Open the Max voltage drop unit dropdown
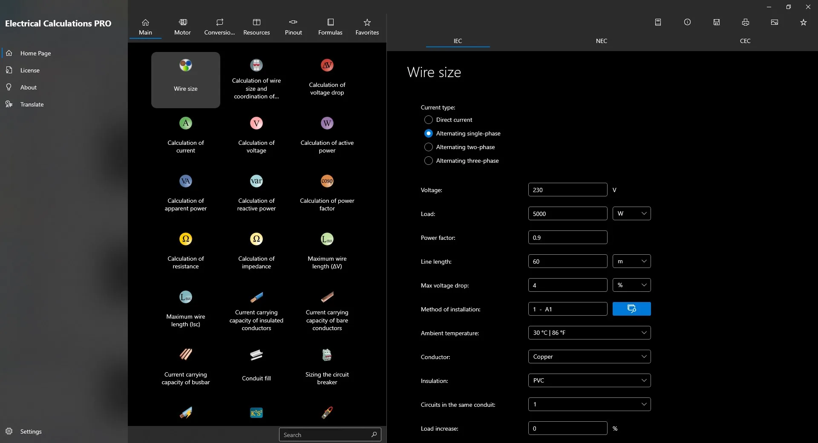 click(632, 285)
